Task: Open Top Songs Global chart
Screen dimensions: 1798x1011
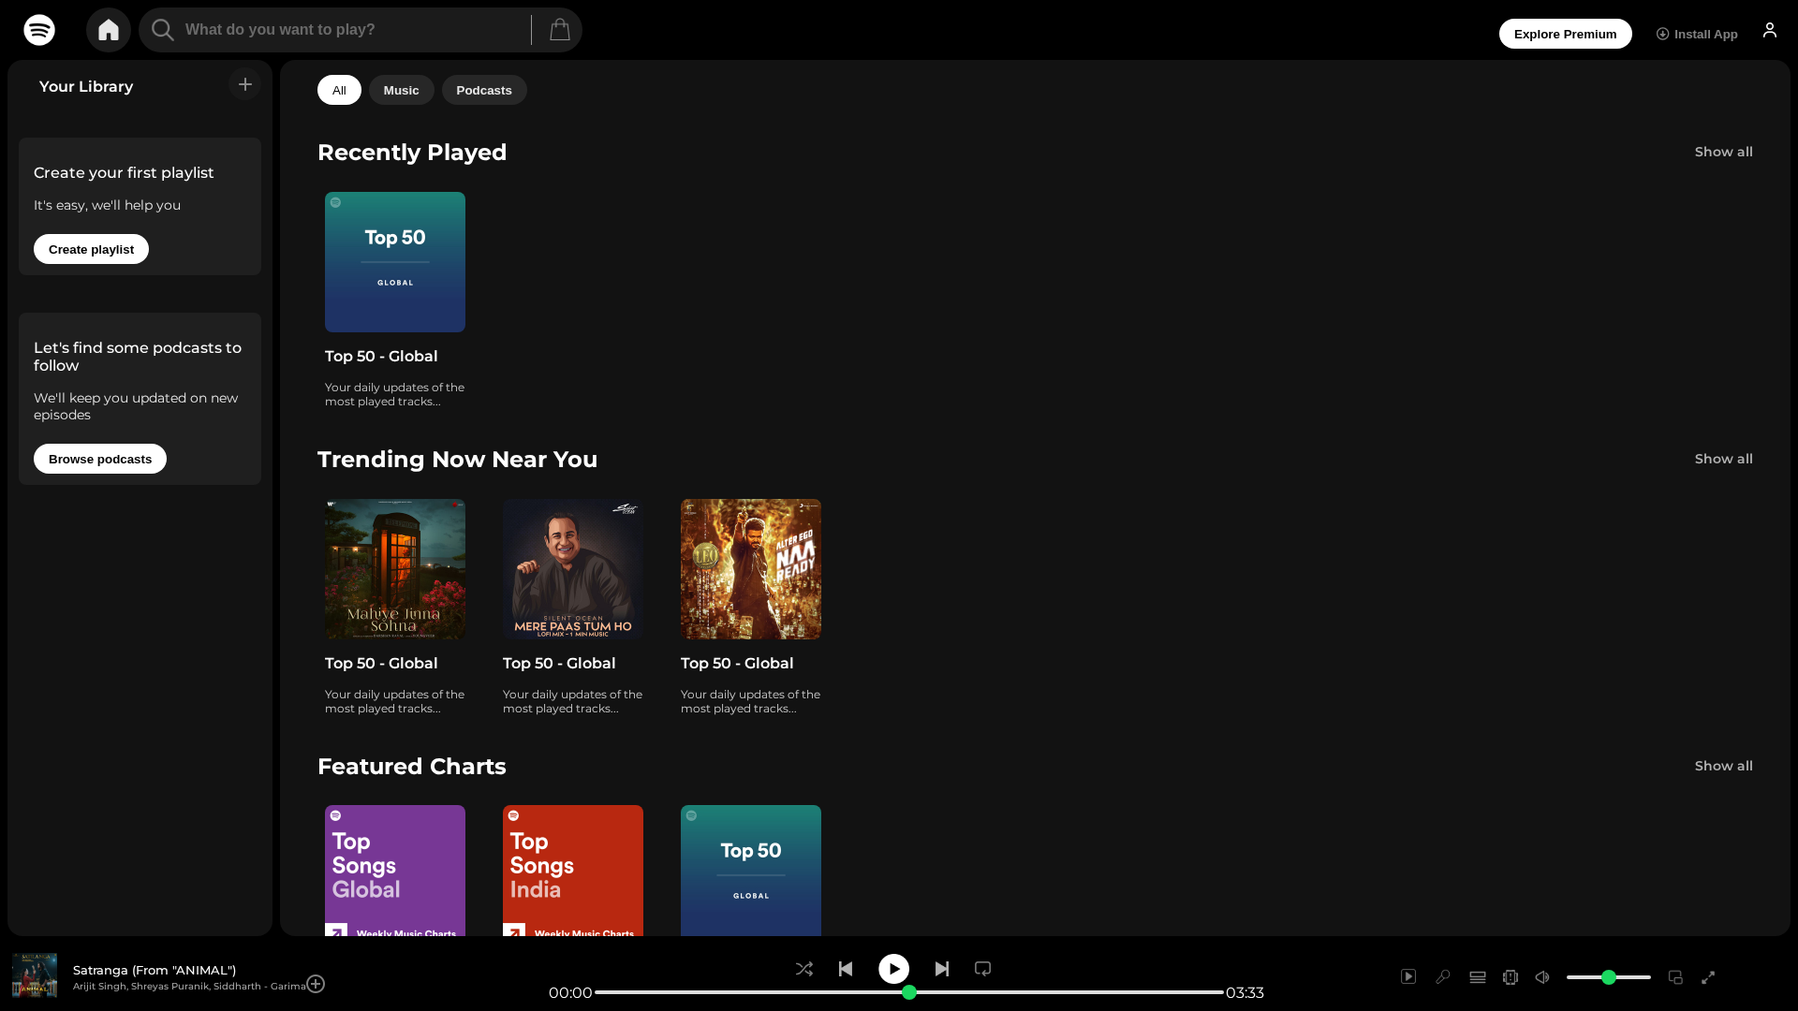Action: [395, 871]
